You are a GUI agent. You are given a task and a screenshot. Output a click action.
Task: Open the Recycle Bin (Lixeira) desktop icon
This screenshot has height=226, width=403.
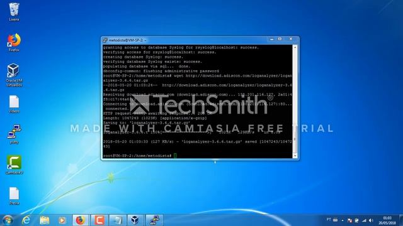pyautogui.click(x=14, y=12)
